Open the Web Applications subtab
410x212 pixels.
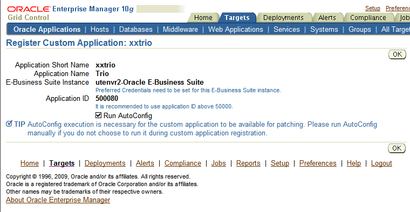coord(236,29)
